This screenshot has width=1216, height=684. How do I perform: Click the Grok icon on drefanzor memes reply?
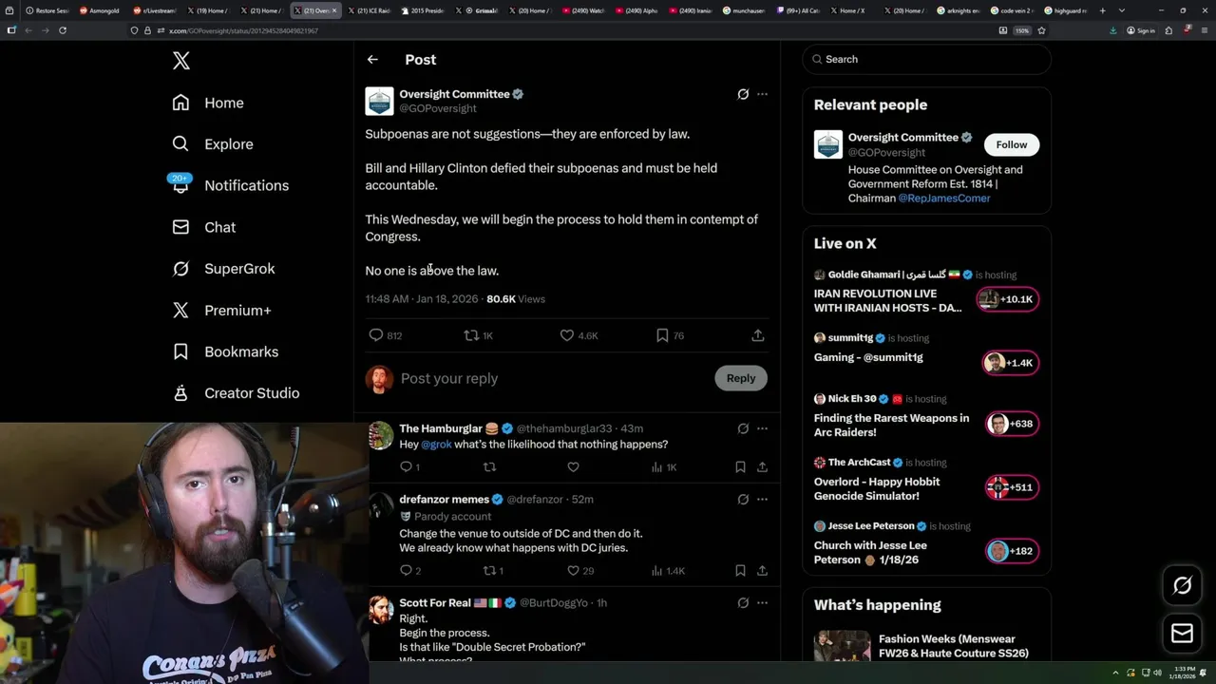pyautogui.click(x=743, y=499)
